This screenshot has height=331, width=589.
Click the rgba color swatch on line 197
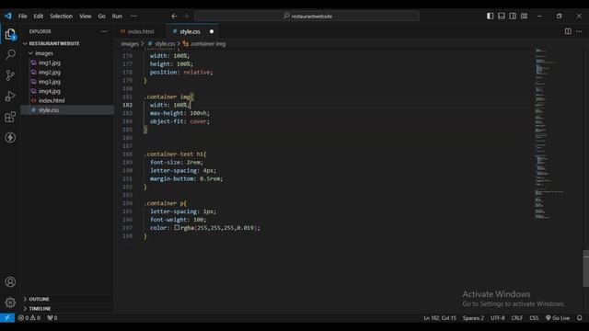click(177, 227)
